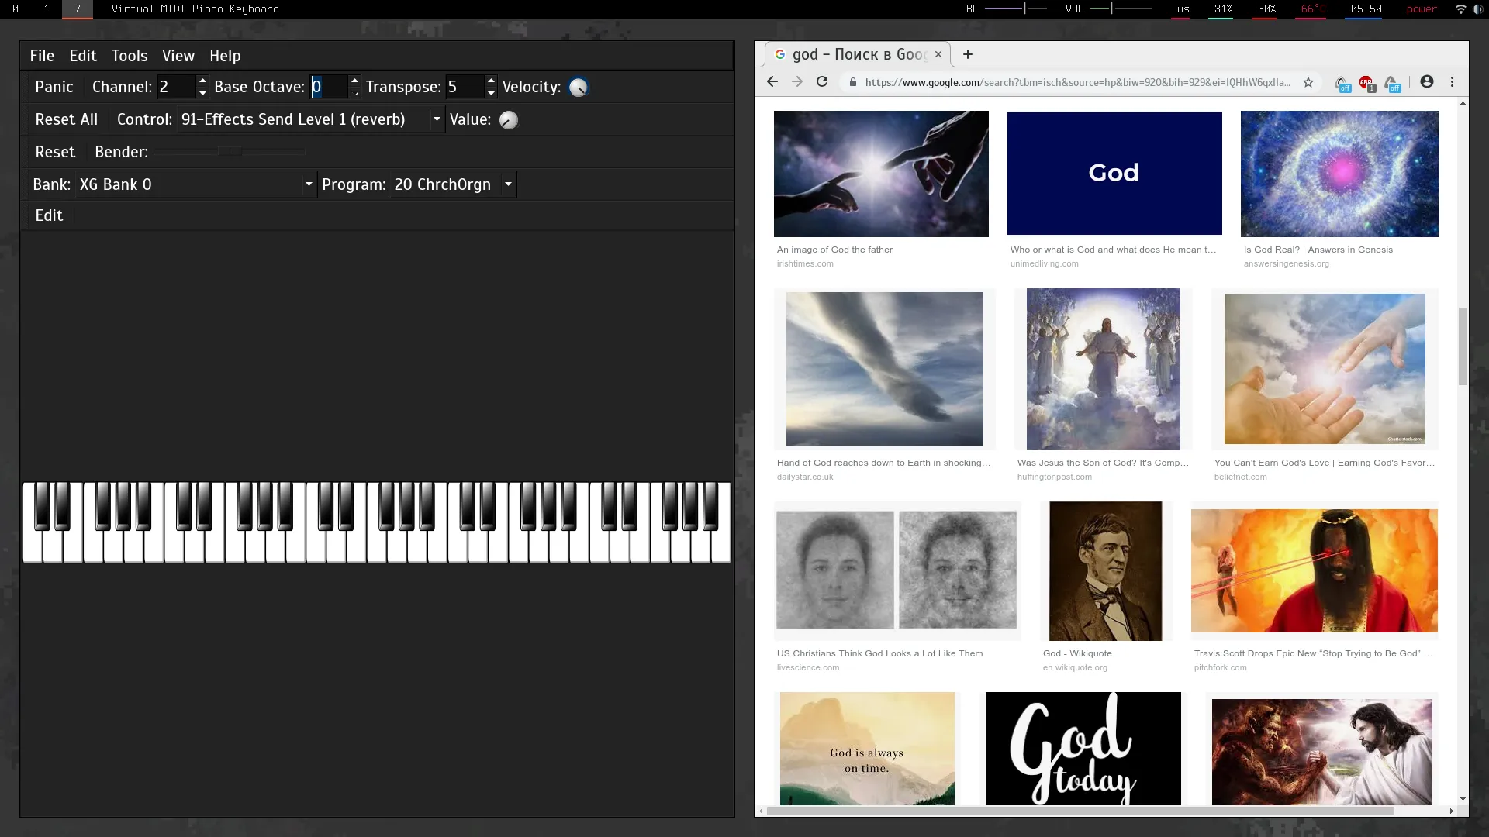Expand the Control dropdown for reverb
Screen dimensions: 1489x837
437,119
